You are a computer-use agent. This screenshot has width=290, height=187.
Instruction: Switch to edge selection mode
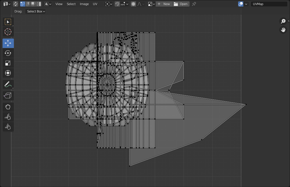[28, 4]
